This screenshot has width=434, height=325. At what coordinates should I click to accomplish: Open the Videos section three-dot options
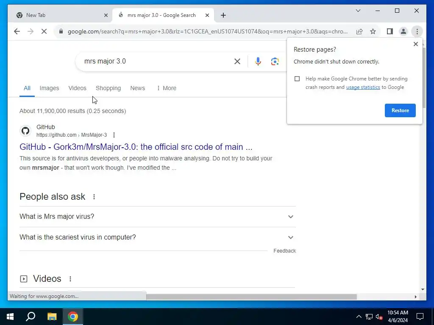point(70,279)
